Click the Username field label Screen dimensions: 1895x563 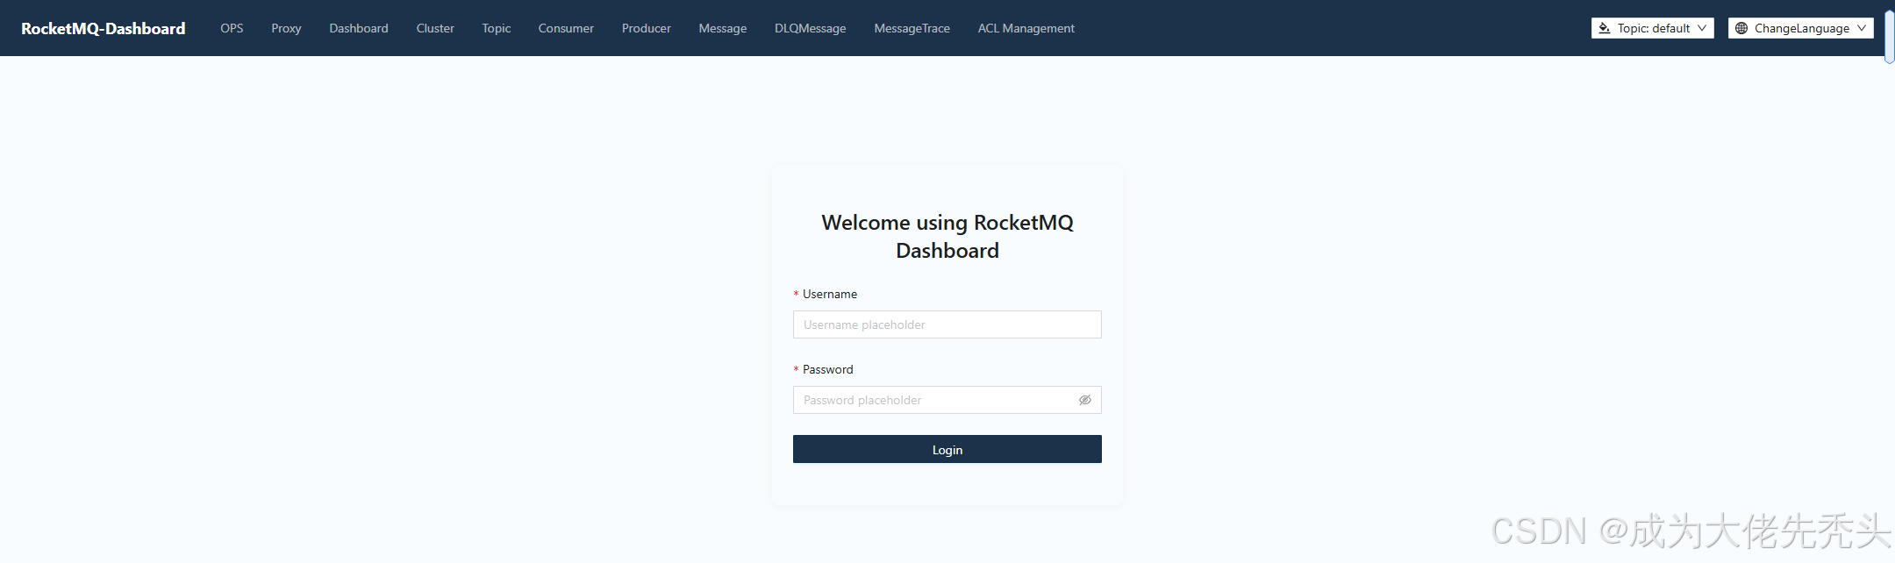point(830,294)
